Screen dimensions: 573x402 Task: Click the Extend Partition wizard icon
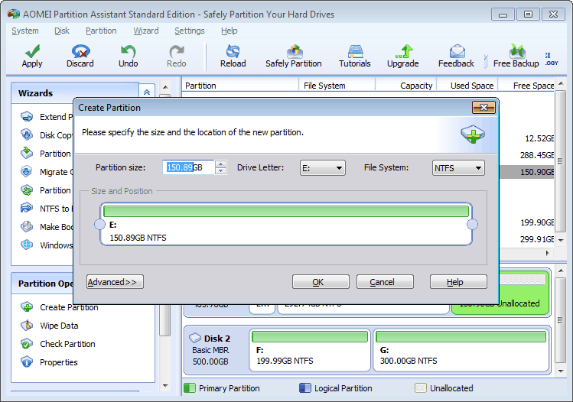(x=27, y=117)
